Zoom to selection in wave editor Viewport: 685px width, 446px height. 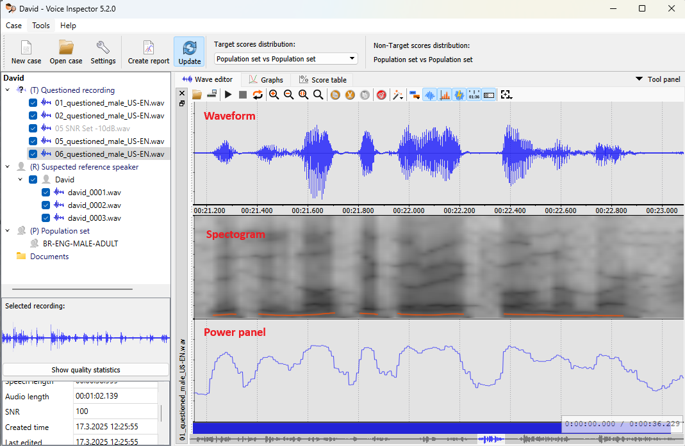(304, 95)
